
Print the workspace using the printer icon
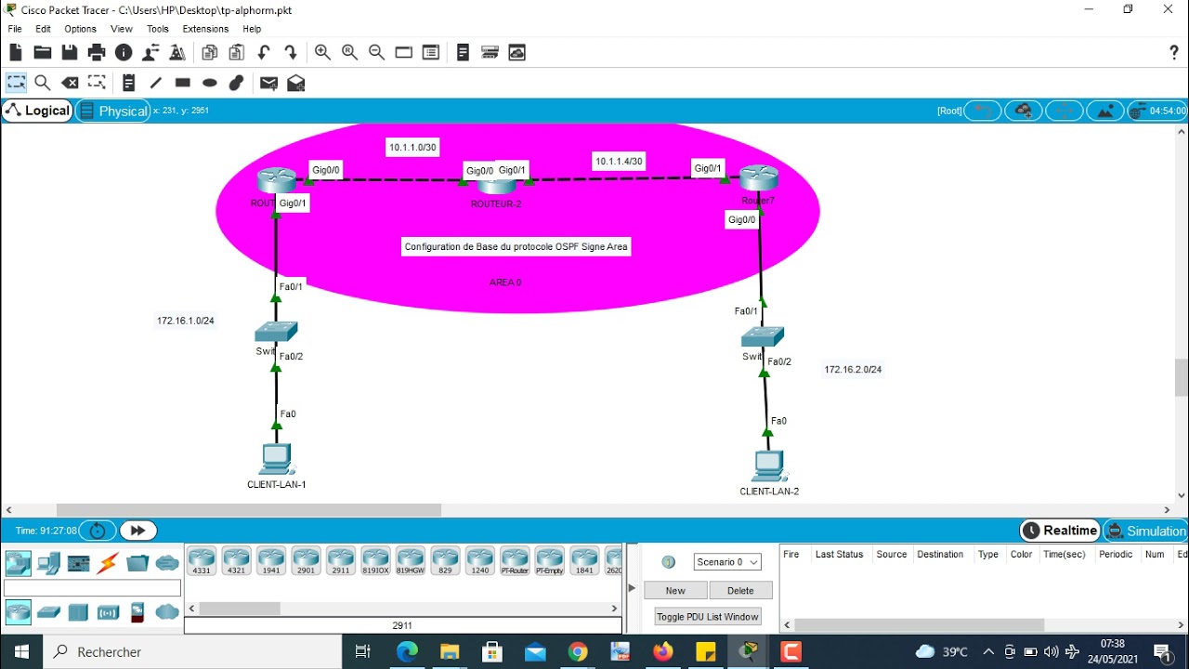97,53
